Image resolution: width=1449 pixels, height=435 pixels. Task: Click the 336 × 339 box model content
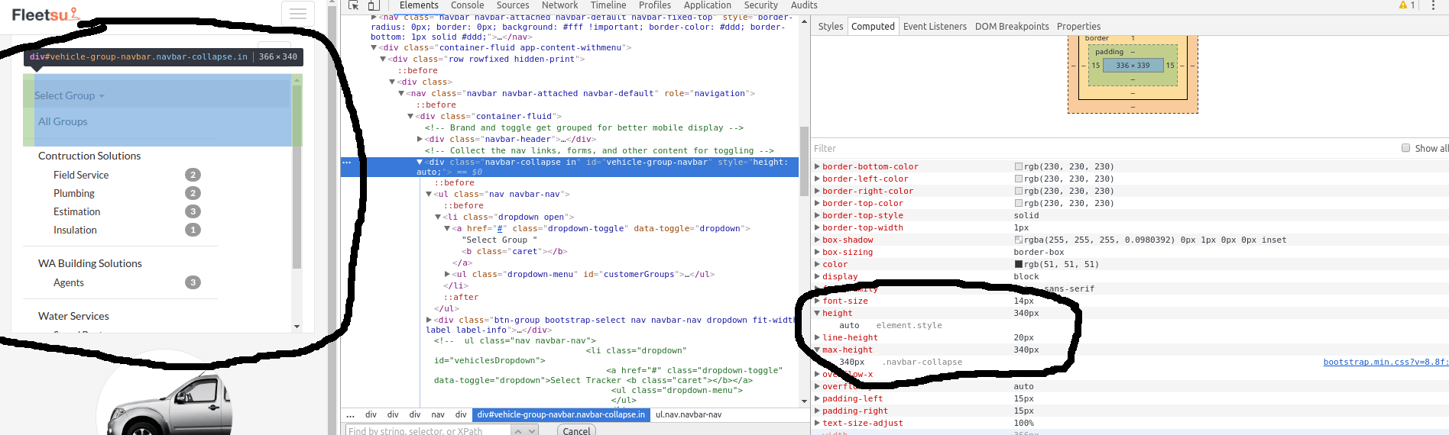click(x=1133, y=66)
